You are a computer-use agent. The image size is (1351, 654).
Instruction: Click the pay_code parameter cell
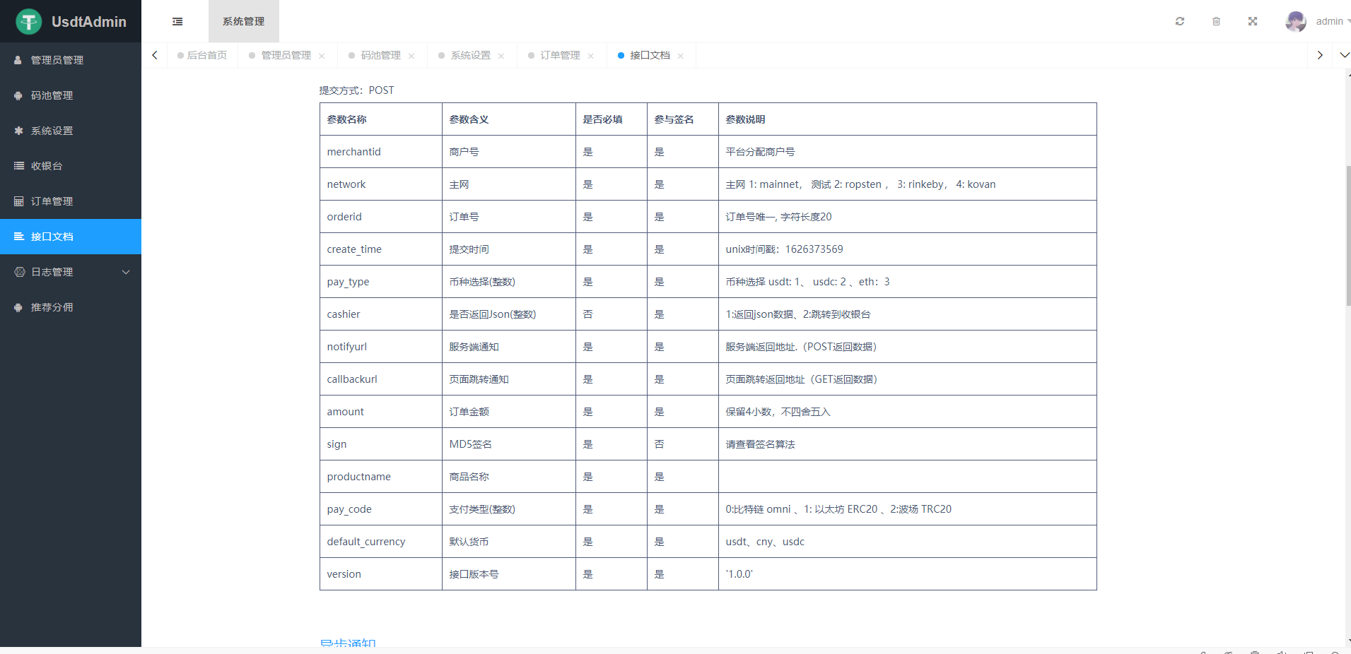click(x=381, y=509)
